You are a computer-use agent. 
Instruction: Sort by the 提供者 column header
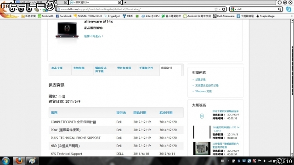click(x=121, y=113)
